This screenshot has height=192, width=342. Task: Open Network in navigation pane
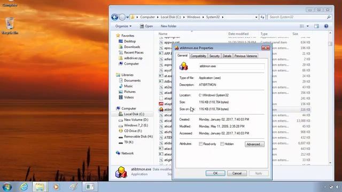tap(127, 153)
